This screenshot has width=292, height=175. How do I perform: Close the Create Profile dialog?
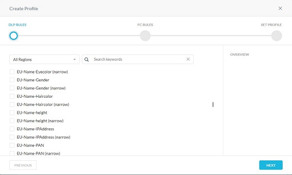(x=280, y=8)
